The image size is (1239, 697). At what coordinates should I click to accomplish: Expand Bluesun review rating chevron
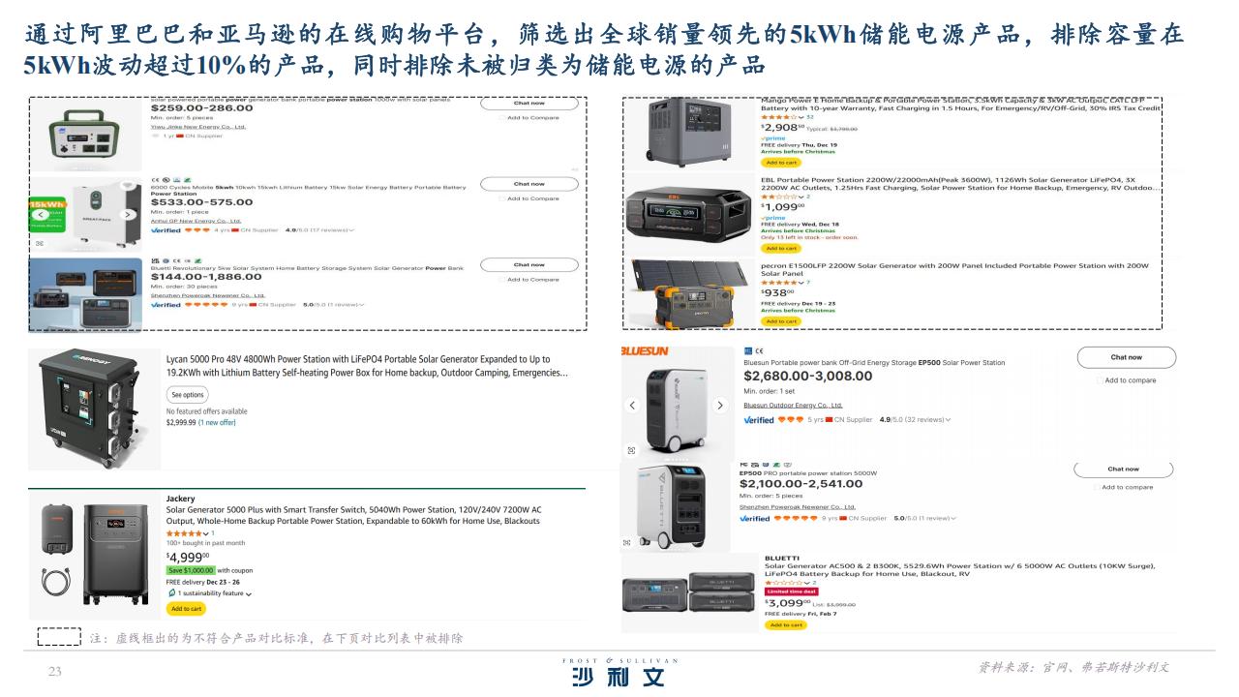[948, 420]
